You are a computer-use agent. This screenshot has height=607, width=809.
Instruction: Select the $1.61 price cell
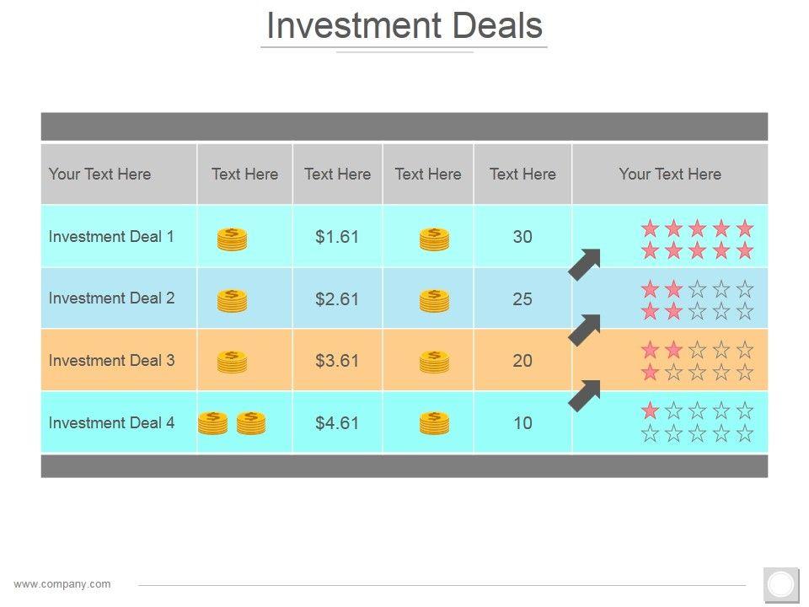point(337,237)
